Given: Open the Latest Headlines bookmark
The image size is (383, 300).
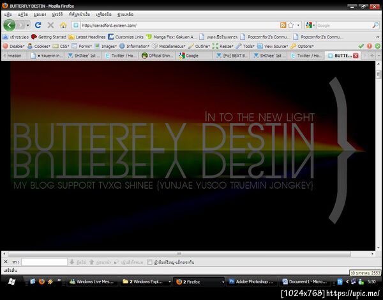Looking at the screenshot, I should click(87, 37).
